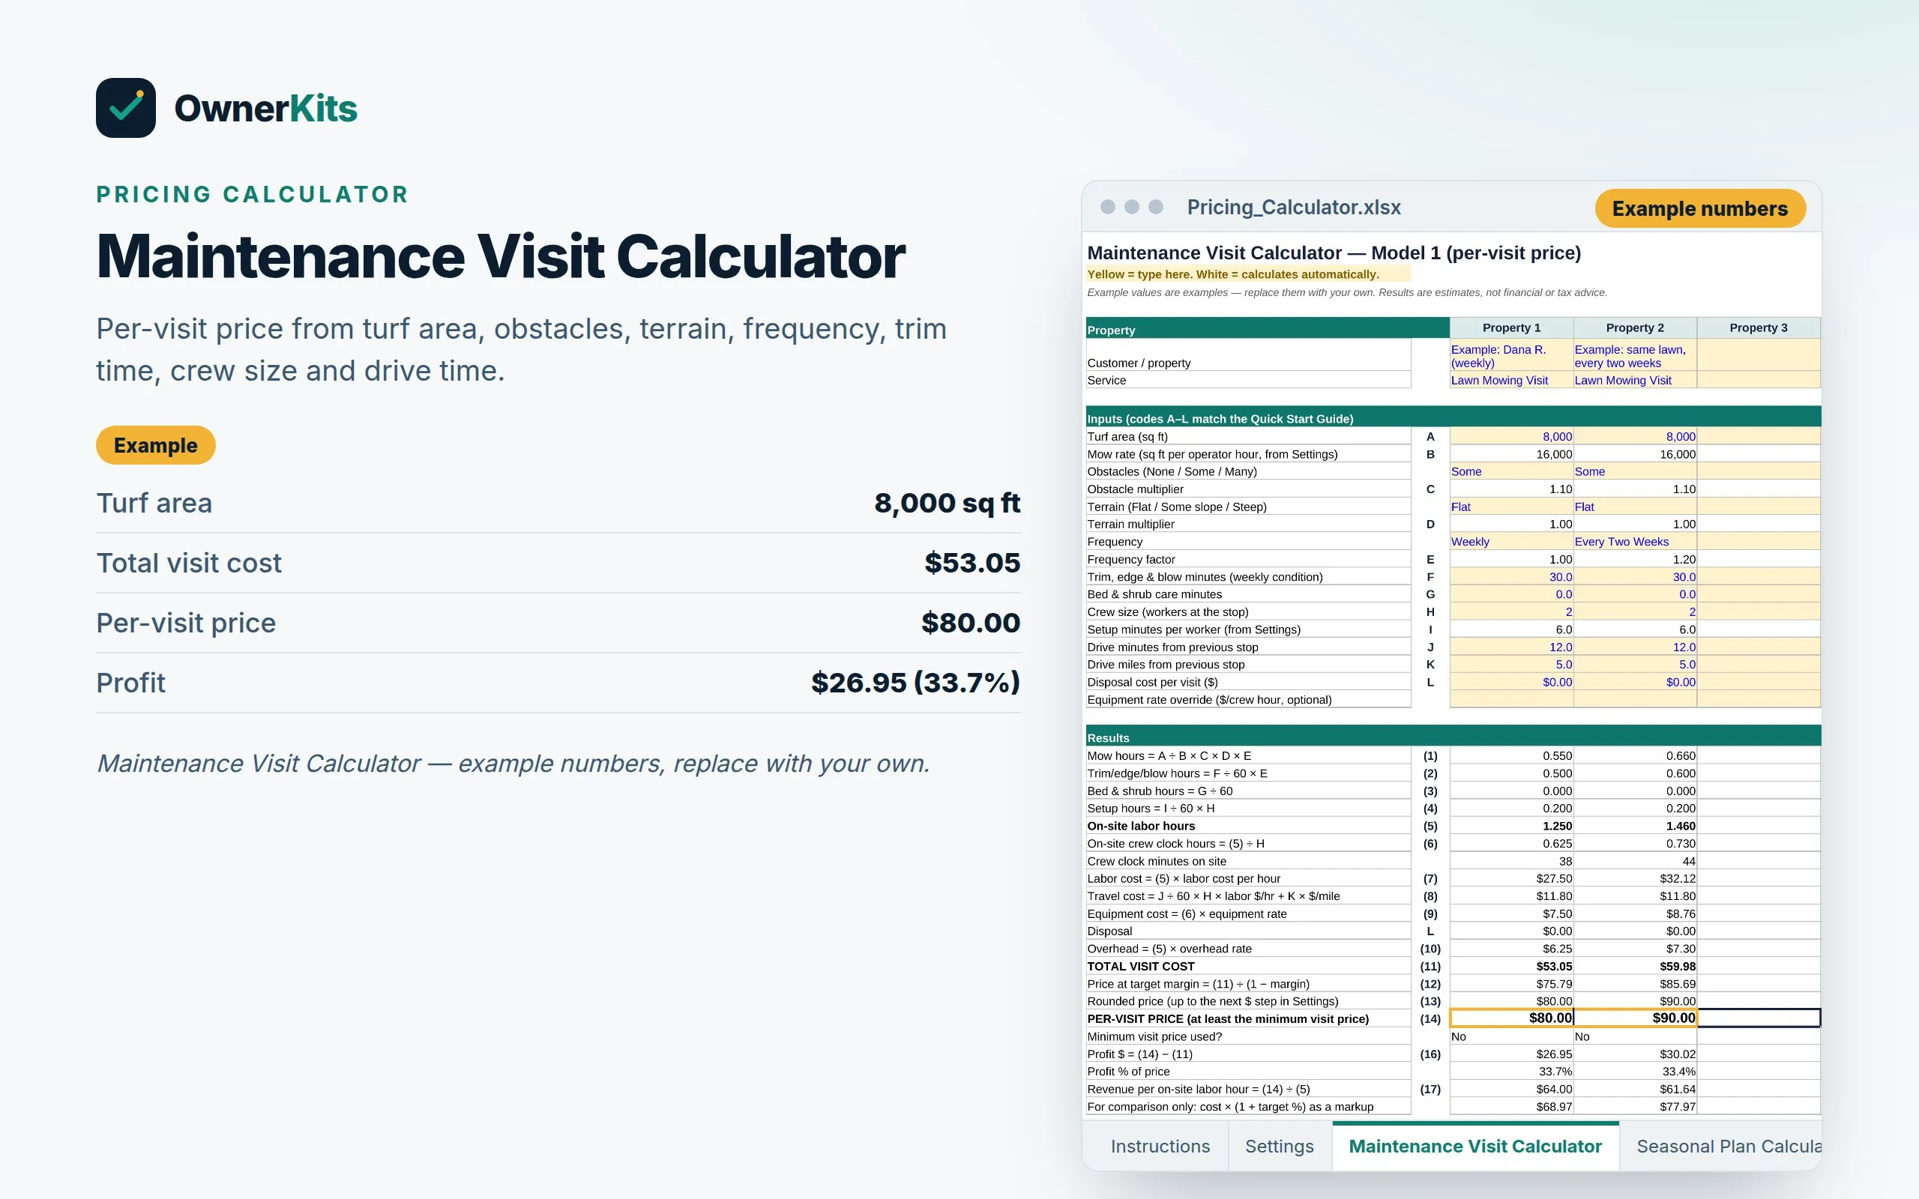Click the PRICING CALCULATOR eyebrow label
This screenshot has width=1919, height=1199.
253,194
